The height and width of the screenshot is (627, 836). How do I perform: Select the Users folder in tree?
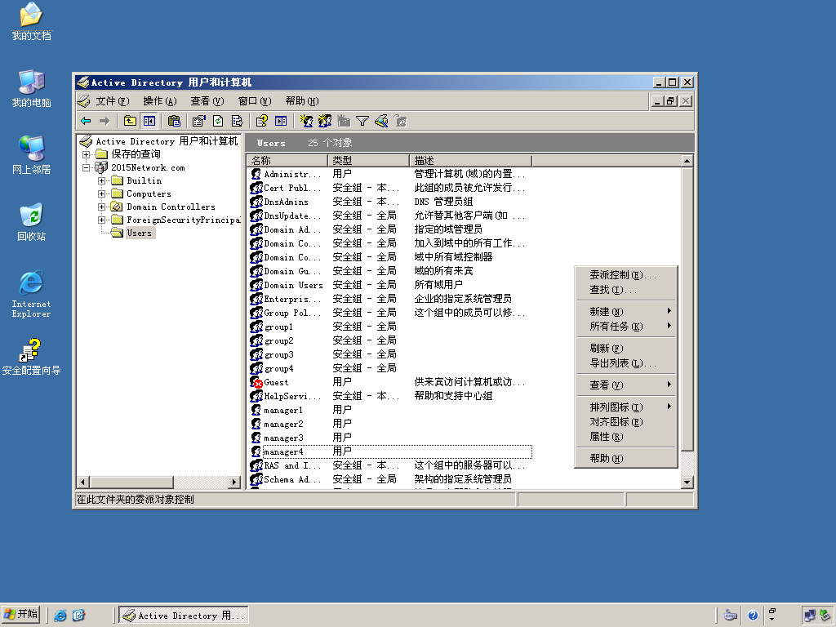[133, 233]
